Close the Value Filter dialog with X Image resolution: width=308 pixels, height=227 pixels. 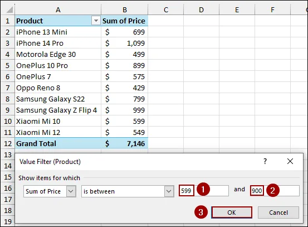point(290,161)
